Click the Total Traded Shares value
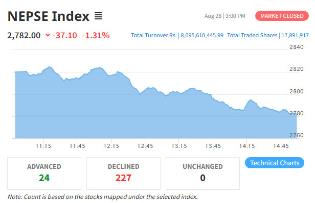Image resolution: width=315 pixels, height=203 pixels. (295, 35)
